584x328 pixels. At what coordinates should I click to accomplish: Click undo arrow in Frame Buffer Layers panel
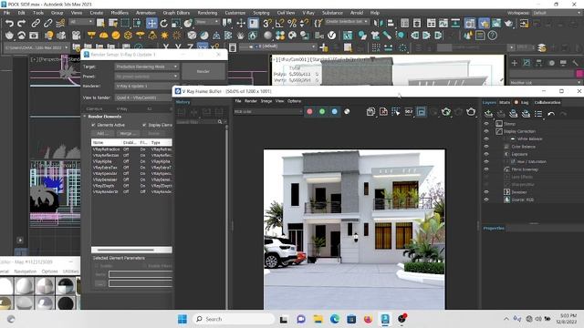point(551,114)
